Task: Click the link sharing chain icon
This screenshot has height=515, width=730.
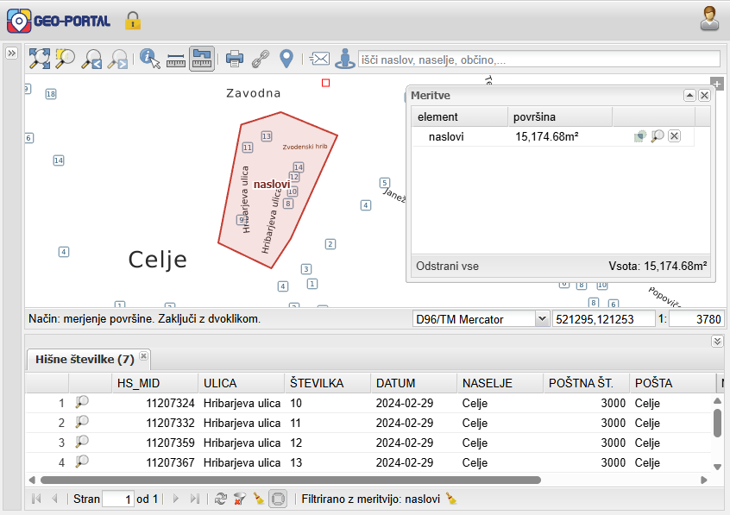Action: tap(261, 59)
